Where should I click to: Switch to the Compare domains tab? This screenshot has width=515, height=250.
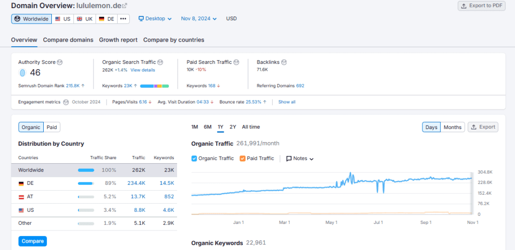[68, 40]
